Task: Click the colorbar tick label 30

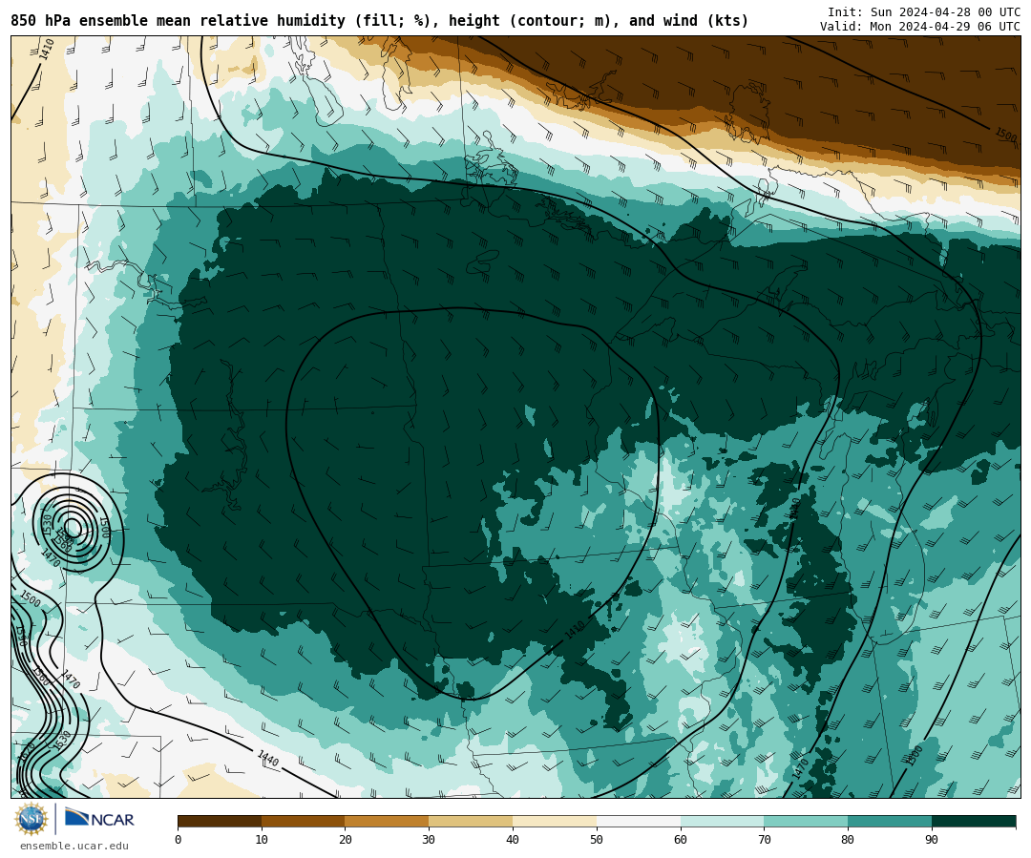Action: click(x=429, y=840)
